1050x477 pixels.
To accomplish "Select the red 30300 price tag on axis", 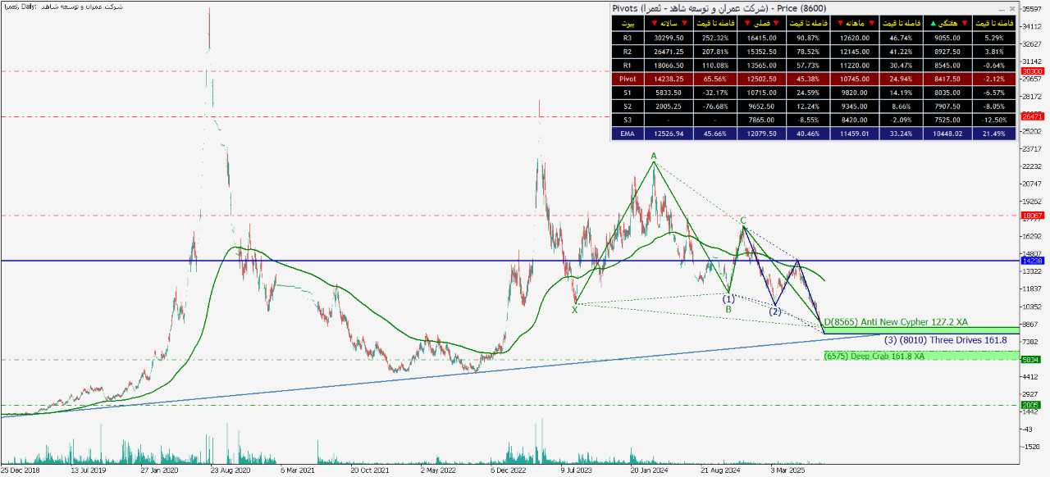I will pyautogui.click(x=1031, y=71).
